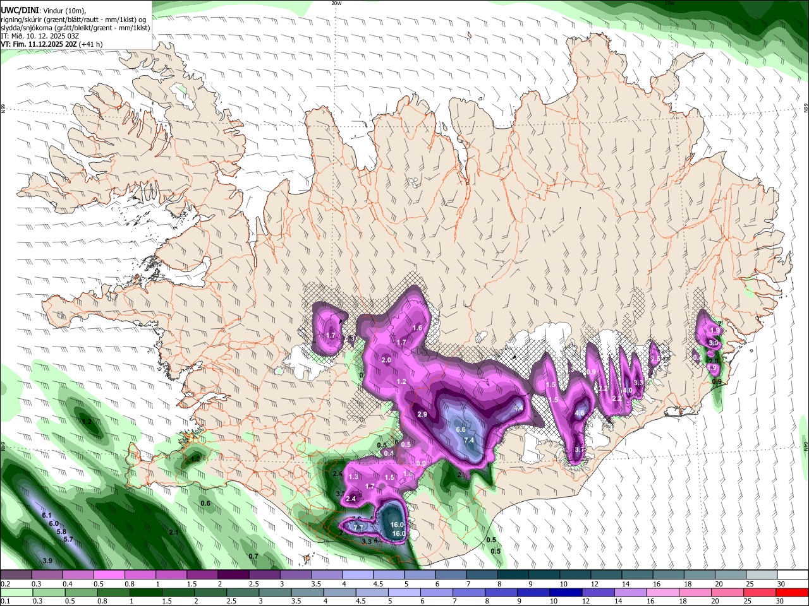Click the '0.2' label in the top legend row
Image resolution: width=809 pixels, height=606 pixels.
pos(6,584)
